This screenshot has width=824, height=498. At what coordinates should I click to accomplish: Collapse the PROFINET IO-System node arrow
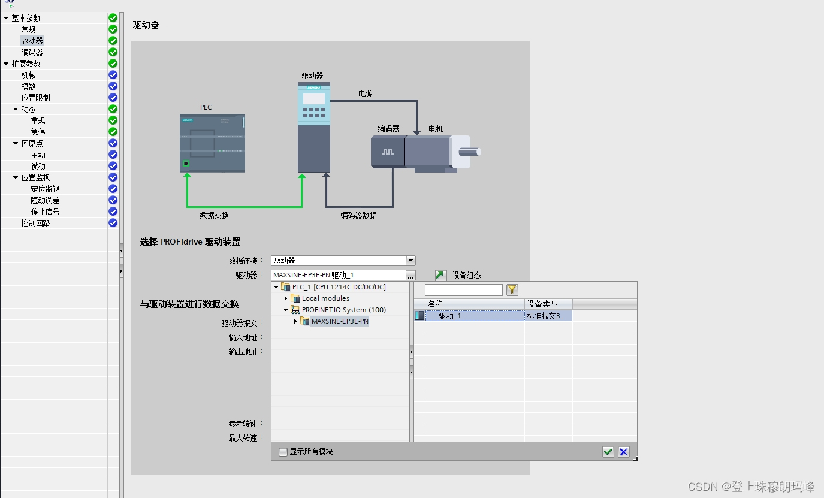286,310
